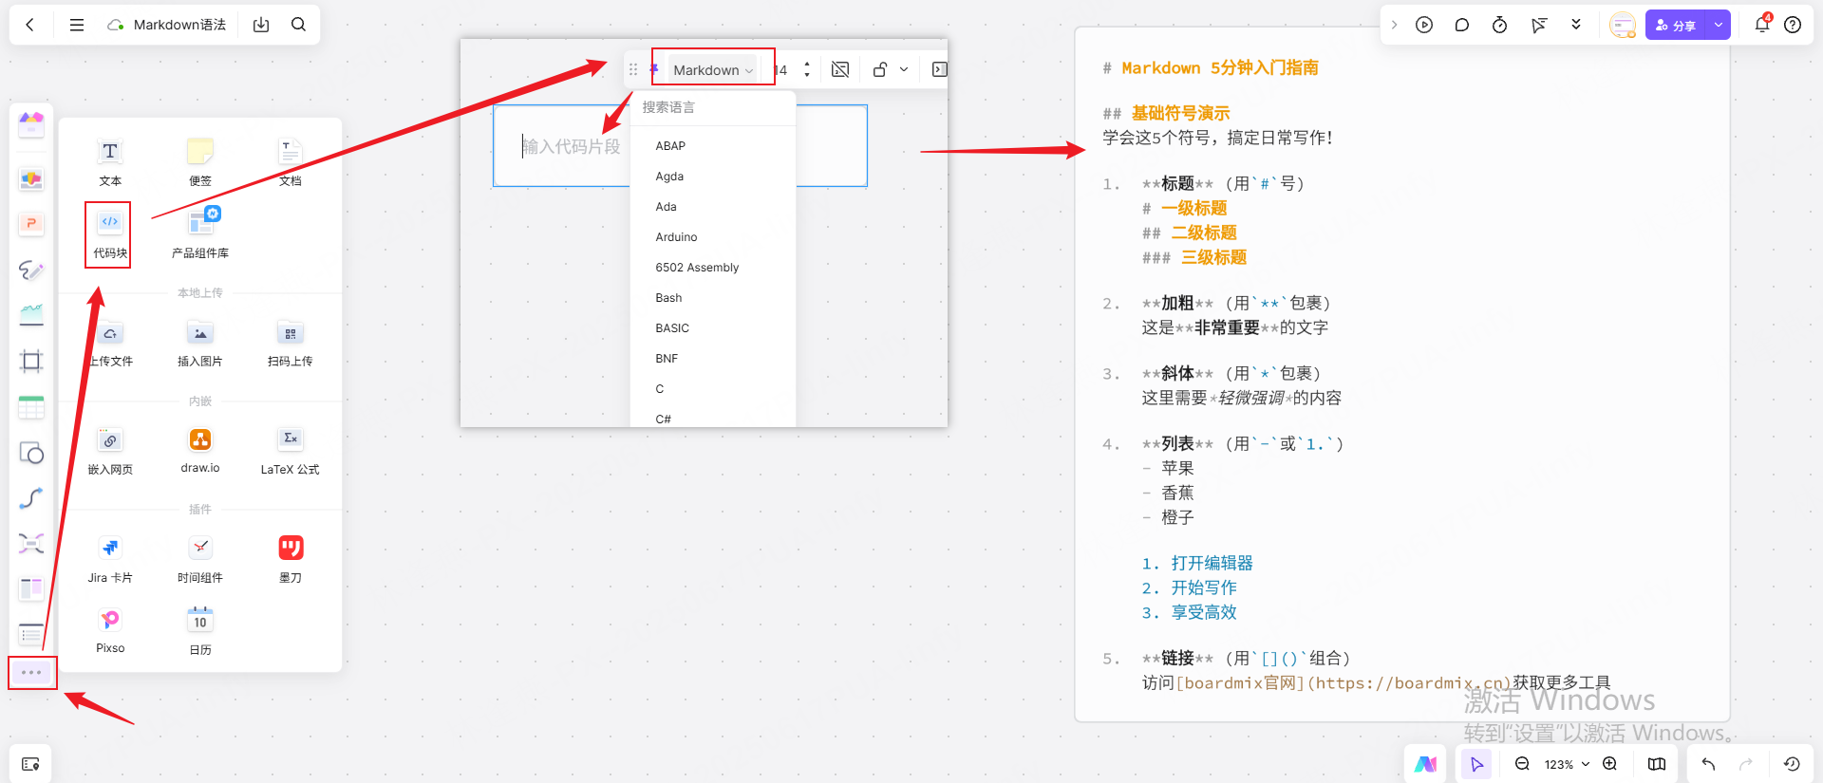Select the connector line tool
This screenshot has width=1823, height=783.
pos(31,498)
